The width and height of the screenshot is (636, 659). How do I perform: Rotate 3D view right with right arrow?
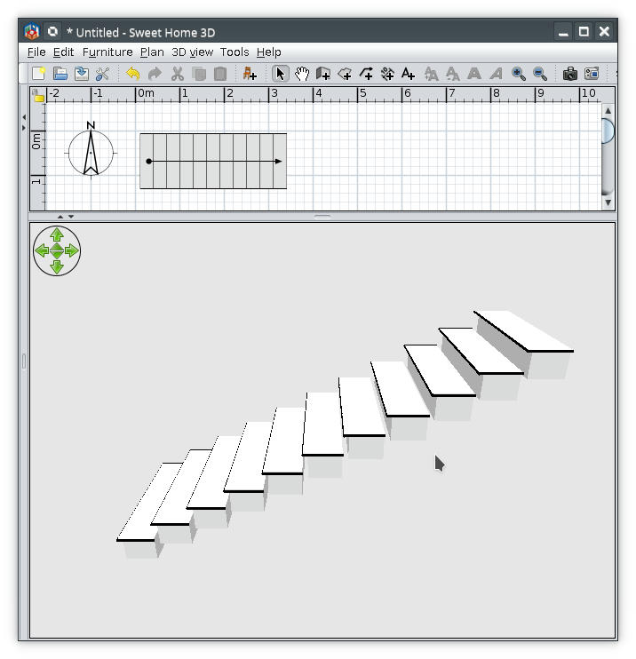coord(72,251)
